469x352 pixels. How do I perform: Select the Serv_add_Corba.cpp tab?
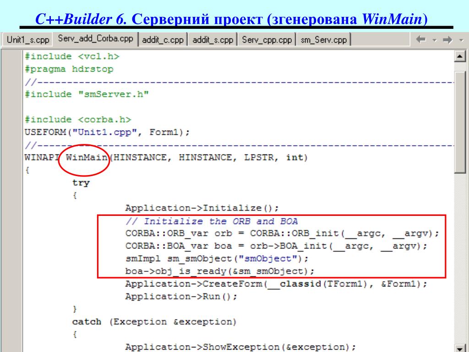click(95, 38)
